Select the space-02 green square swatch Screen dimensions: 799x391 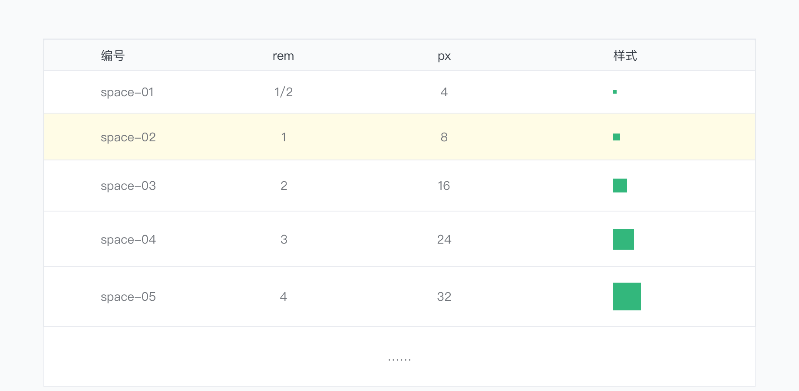click(x=617, y=137)
